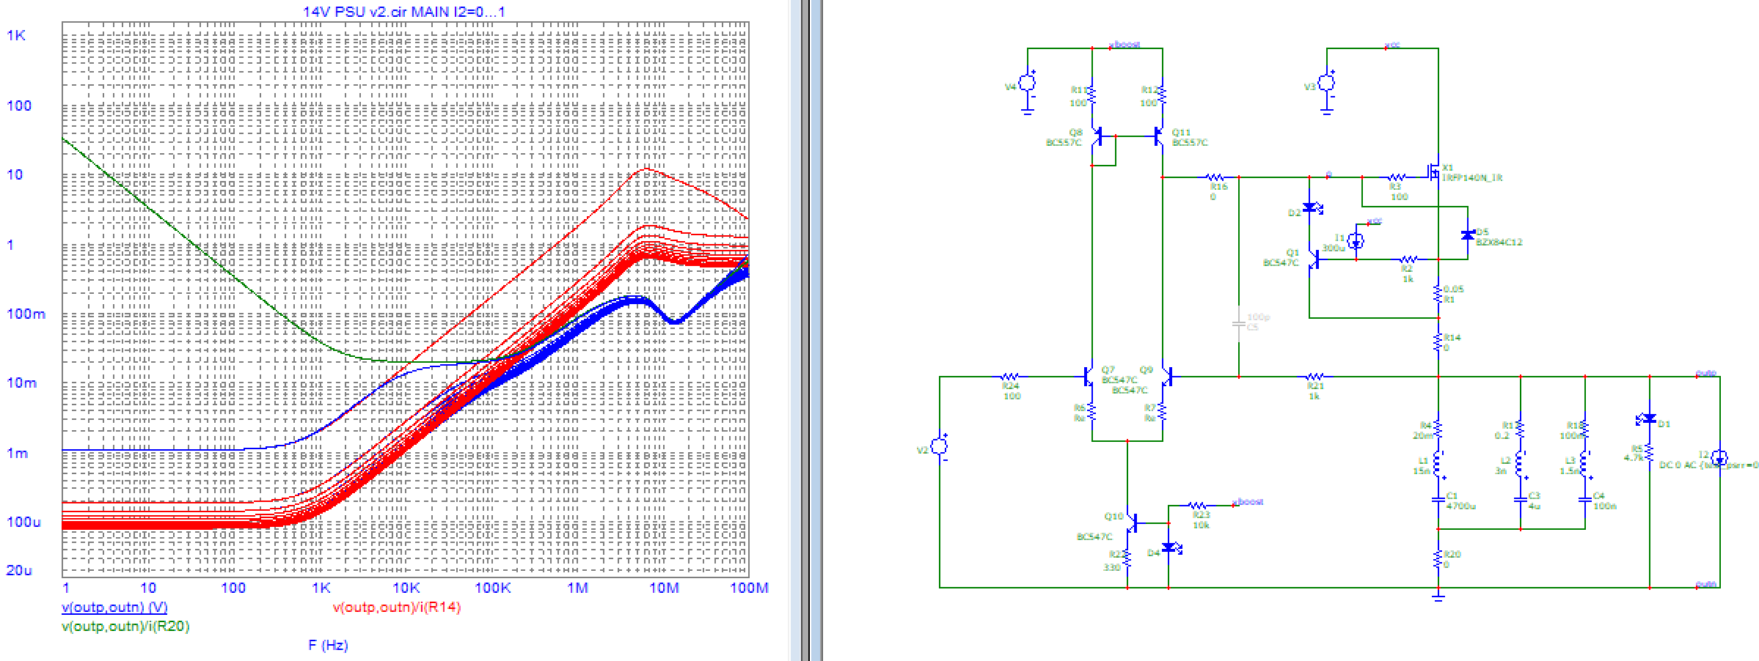Click the 20u Y-axis scale label

tap(20, 570)
